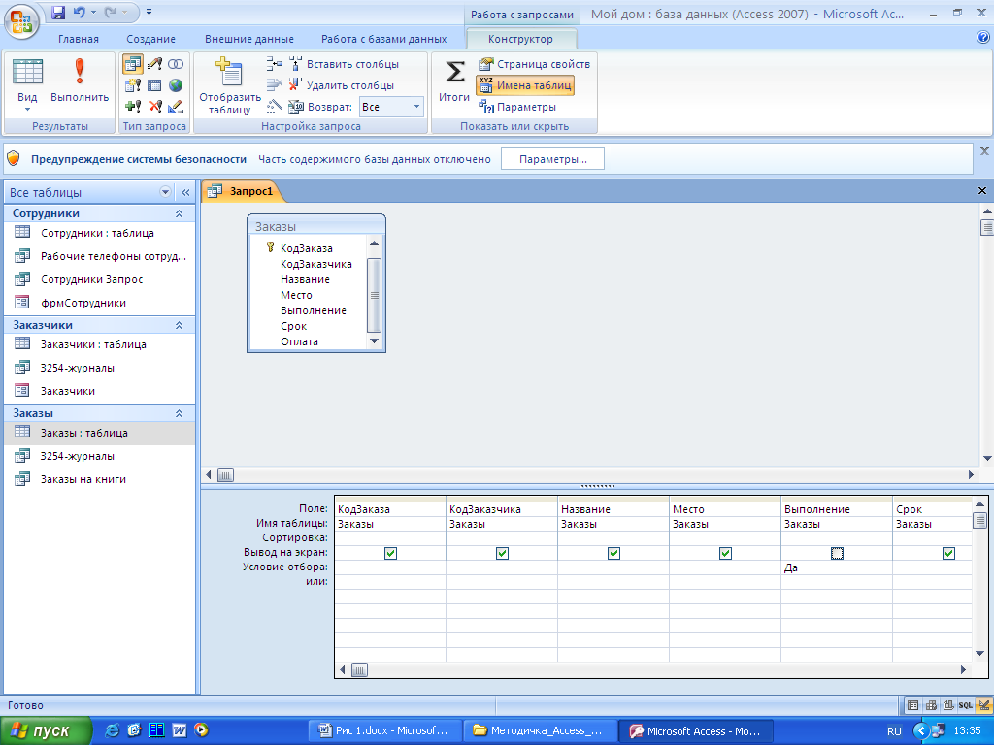Choose the Pass-Through globe query icon
This screenshot has width=994, height=745.
176,85
